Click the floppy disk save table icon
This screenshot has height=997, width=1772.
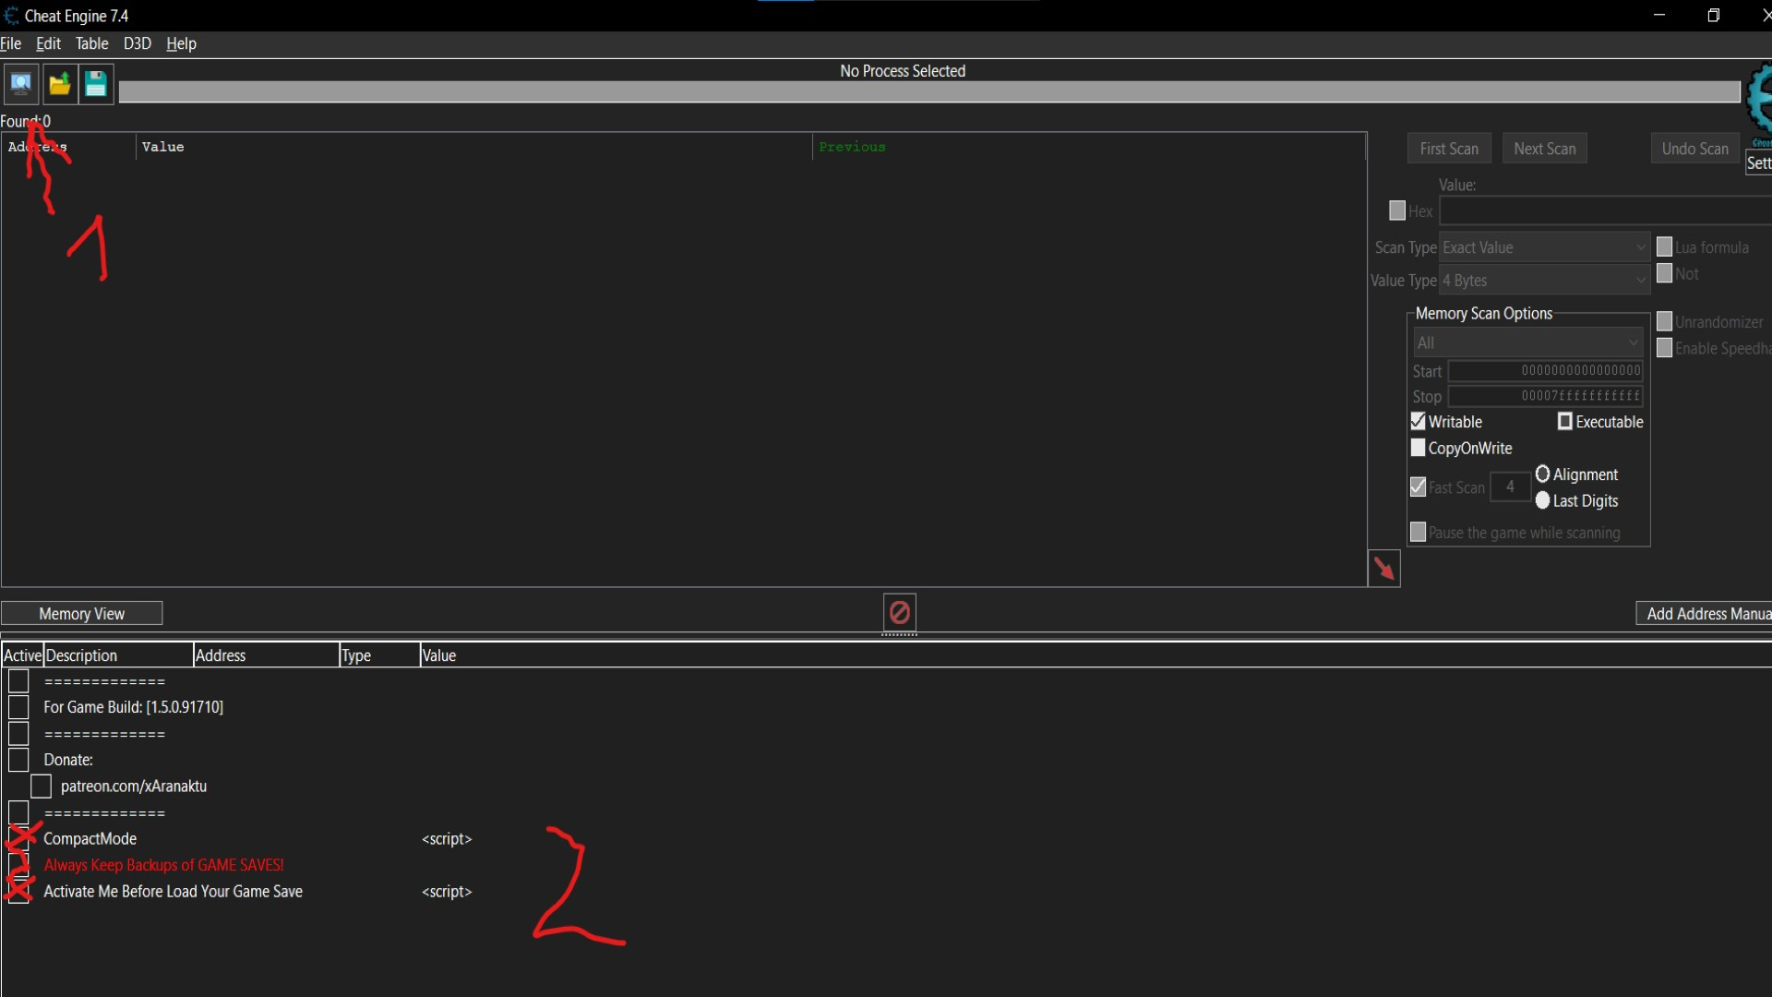click(x=96, y=85)
